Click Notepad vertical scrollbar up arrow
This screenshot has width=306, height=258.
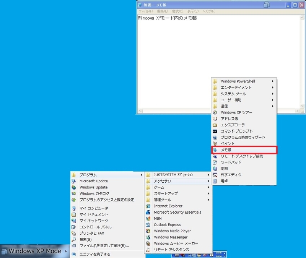302,18
